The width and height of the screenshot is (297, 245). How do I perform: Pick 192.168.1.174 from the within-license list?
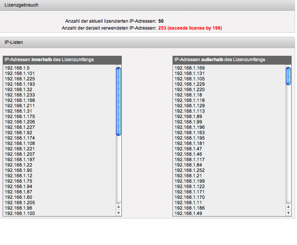click(x=20, y=138)
